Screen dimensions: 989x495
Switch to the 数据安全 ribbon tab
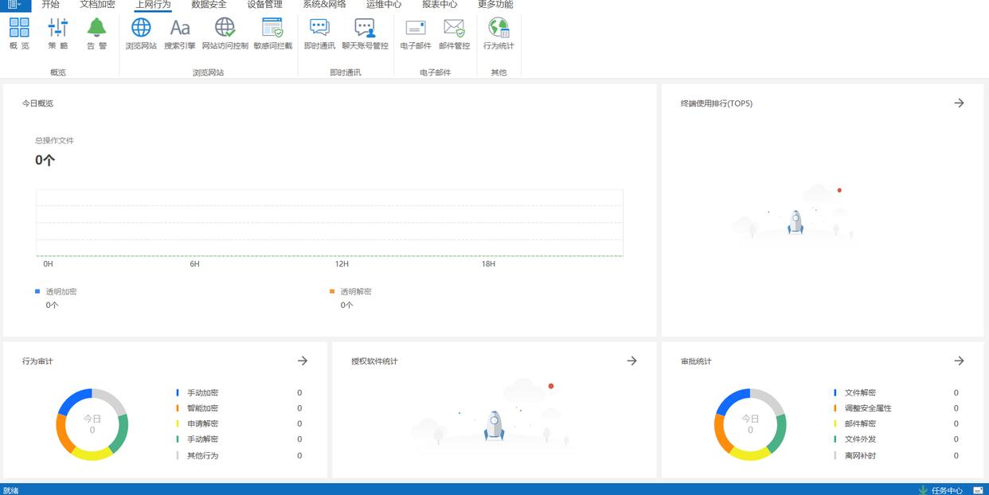click(x=209, y=5)
